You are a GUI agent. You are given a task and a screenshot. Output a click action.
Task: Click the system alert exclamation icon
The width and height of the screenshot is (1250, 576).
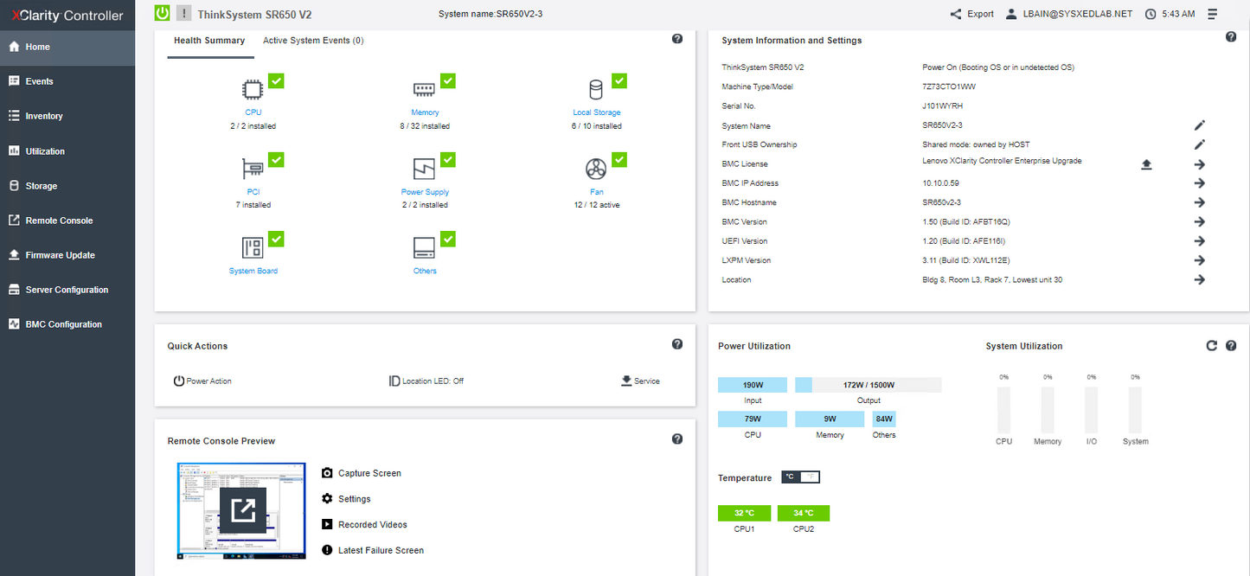point(183,13)
